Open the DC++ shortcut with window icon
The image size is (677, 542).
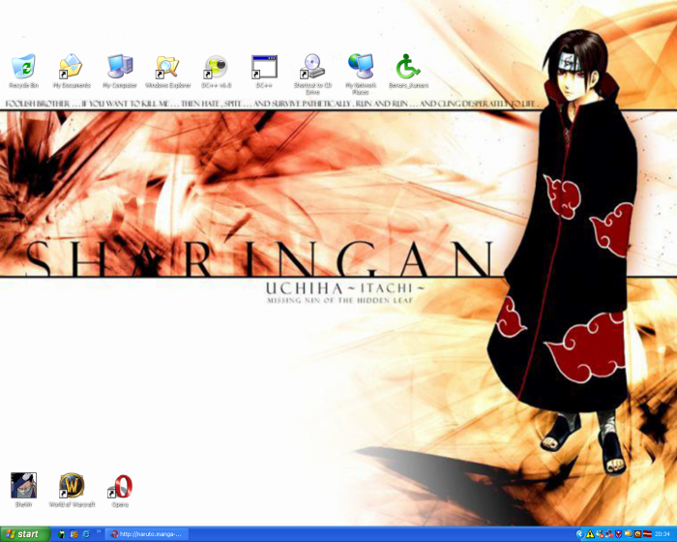[x=264, y=72]
